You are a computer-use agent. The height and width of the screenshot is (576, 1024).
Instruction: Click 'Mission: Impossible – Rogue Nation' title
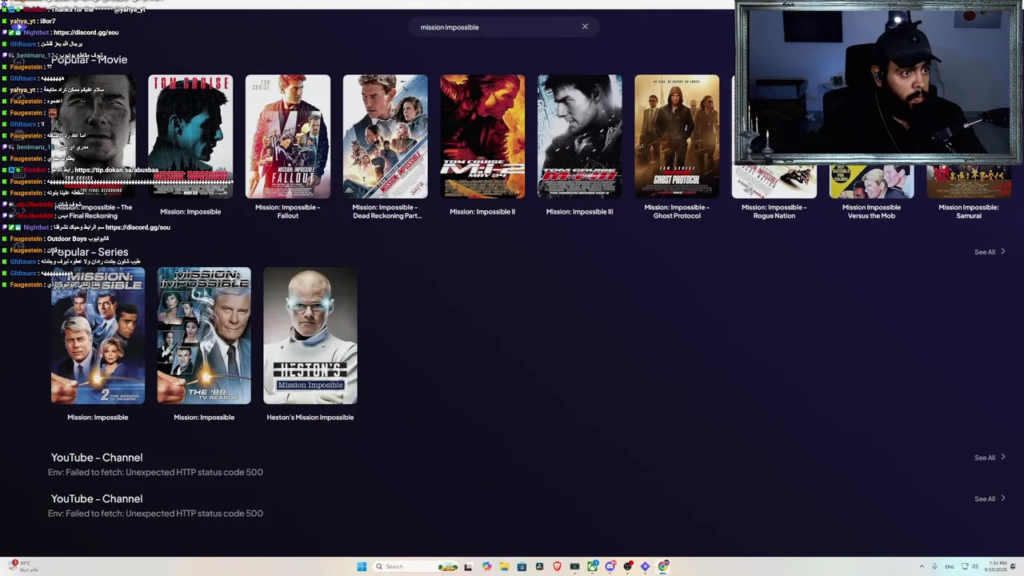774,211
